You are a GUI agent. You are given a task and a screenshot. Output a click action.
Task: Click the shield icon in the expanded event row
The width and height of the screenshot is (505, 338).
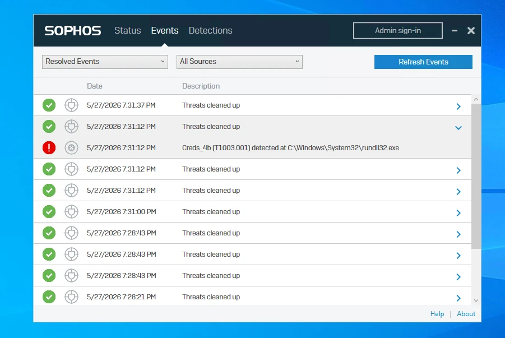(71, 126)
